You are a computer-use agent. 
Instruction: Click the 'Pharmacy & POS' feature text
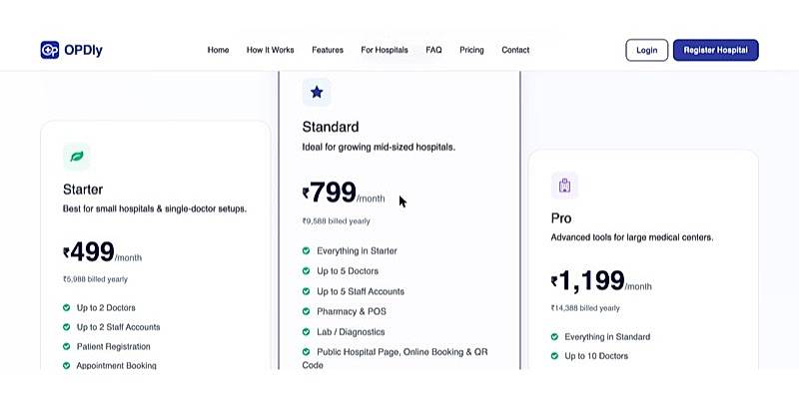tap(352, 311)
